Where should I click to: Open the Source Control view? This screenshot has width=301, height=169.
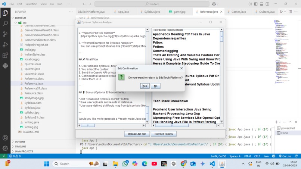click(5, 34)
